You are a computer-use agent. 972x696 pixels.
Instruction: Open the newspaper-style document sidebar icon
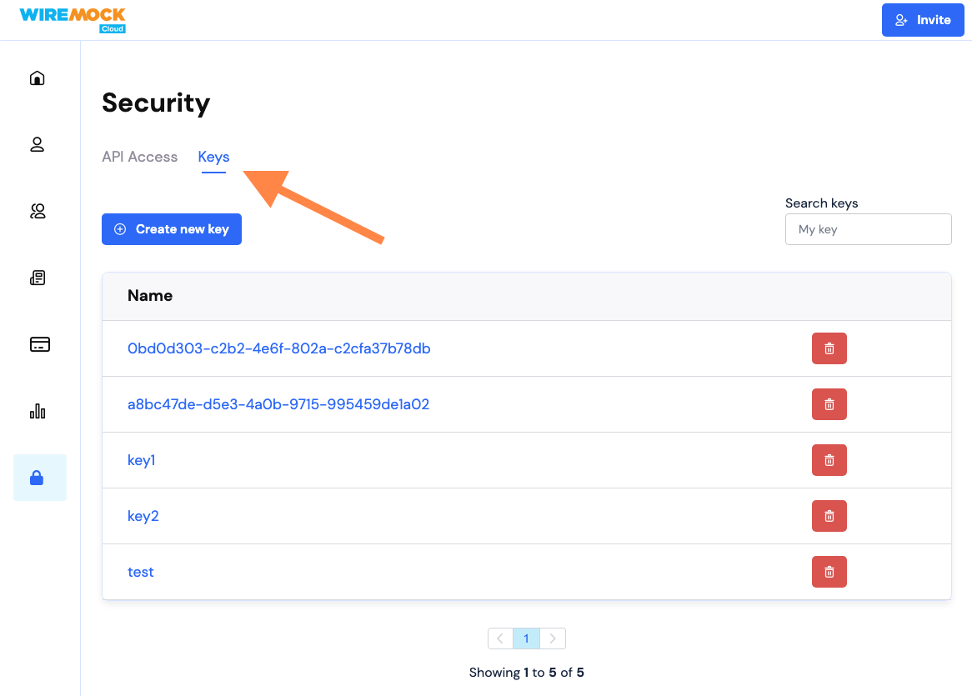[x=38, y=278]
